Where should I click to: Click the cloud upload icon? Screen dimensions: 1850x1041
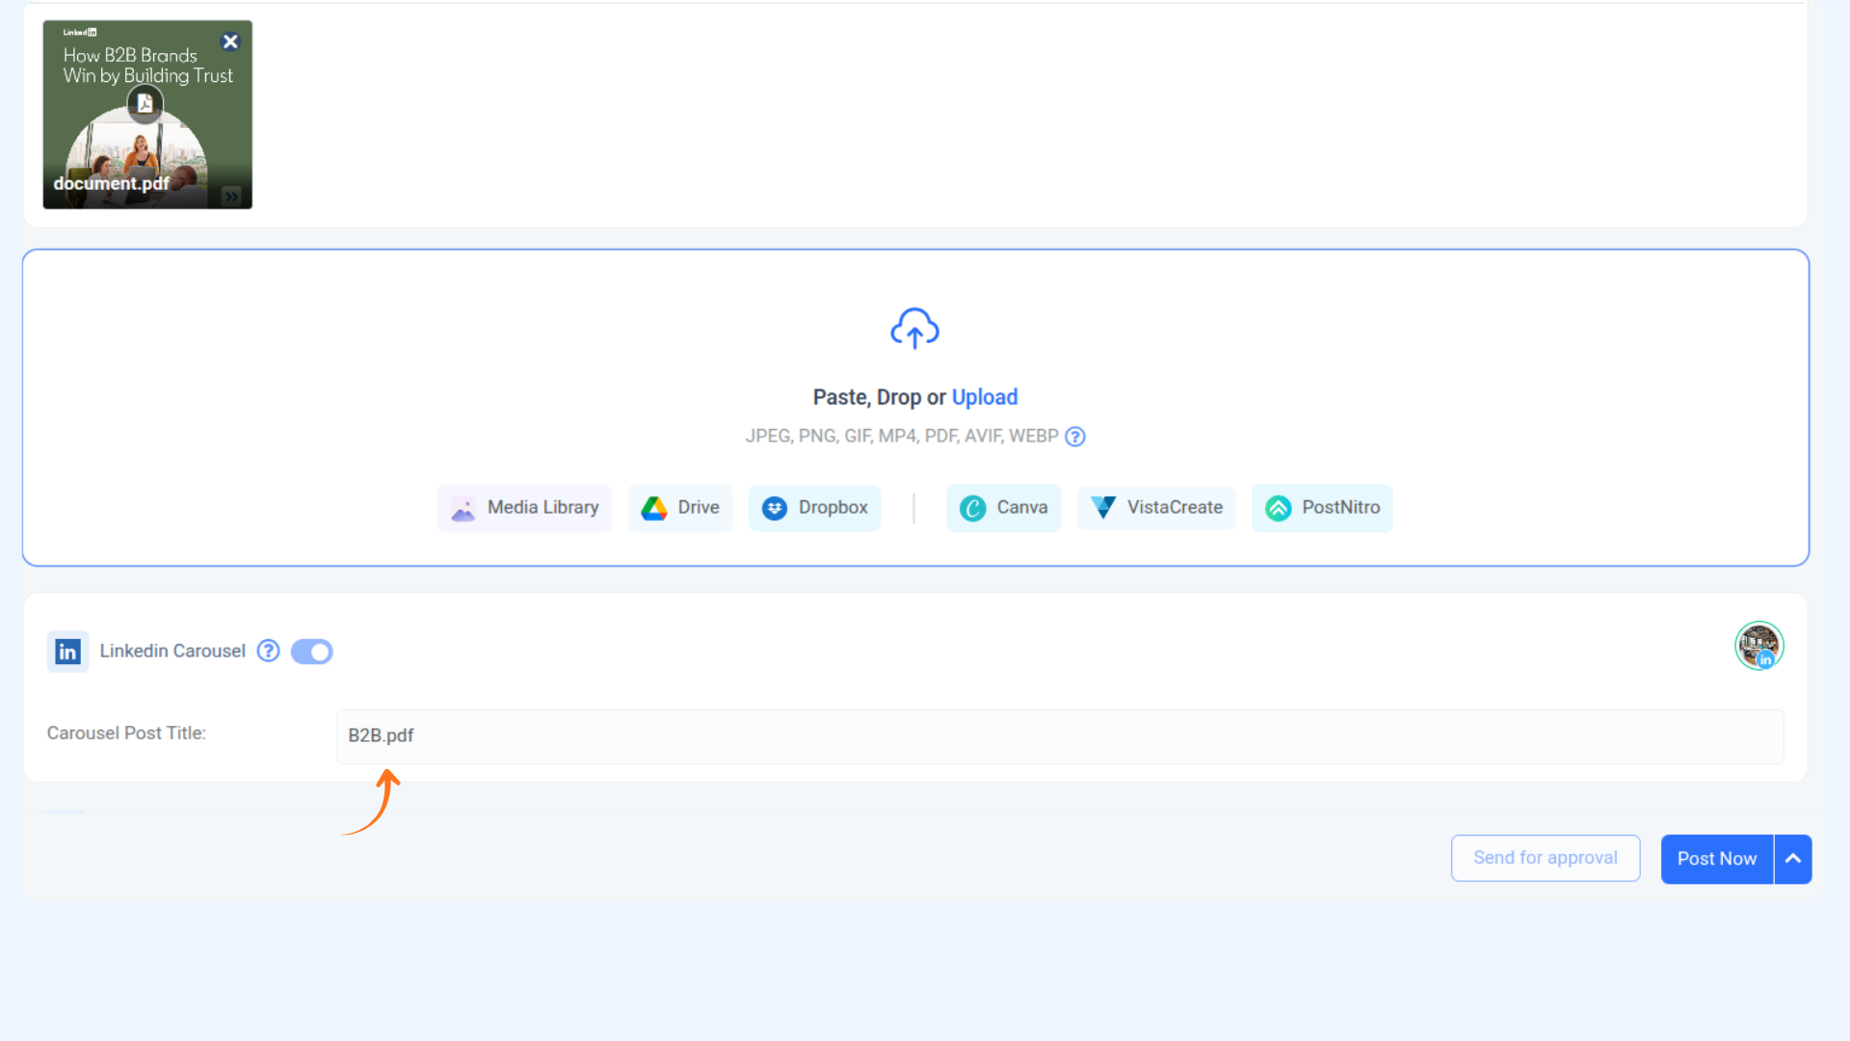pos(914,329)
